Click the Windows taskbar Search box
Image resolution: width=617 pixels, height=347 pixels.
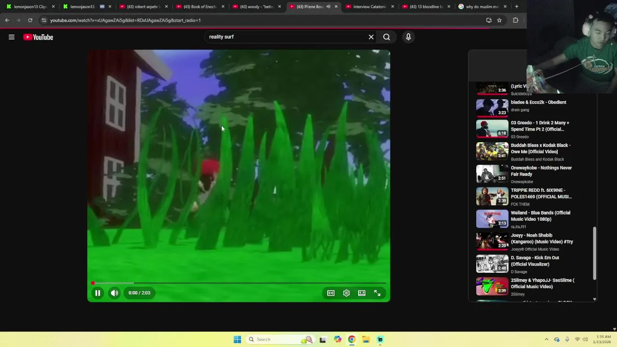click(x=280, y=339)
